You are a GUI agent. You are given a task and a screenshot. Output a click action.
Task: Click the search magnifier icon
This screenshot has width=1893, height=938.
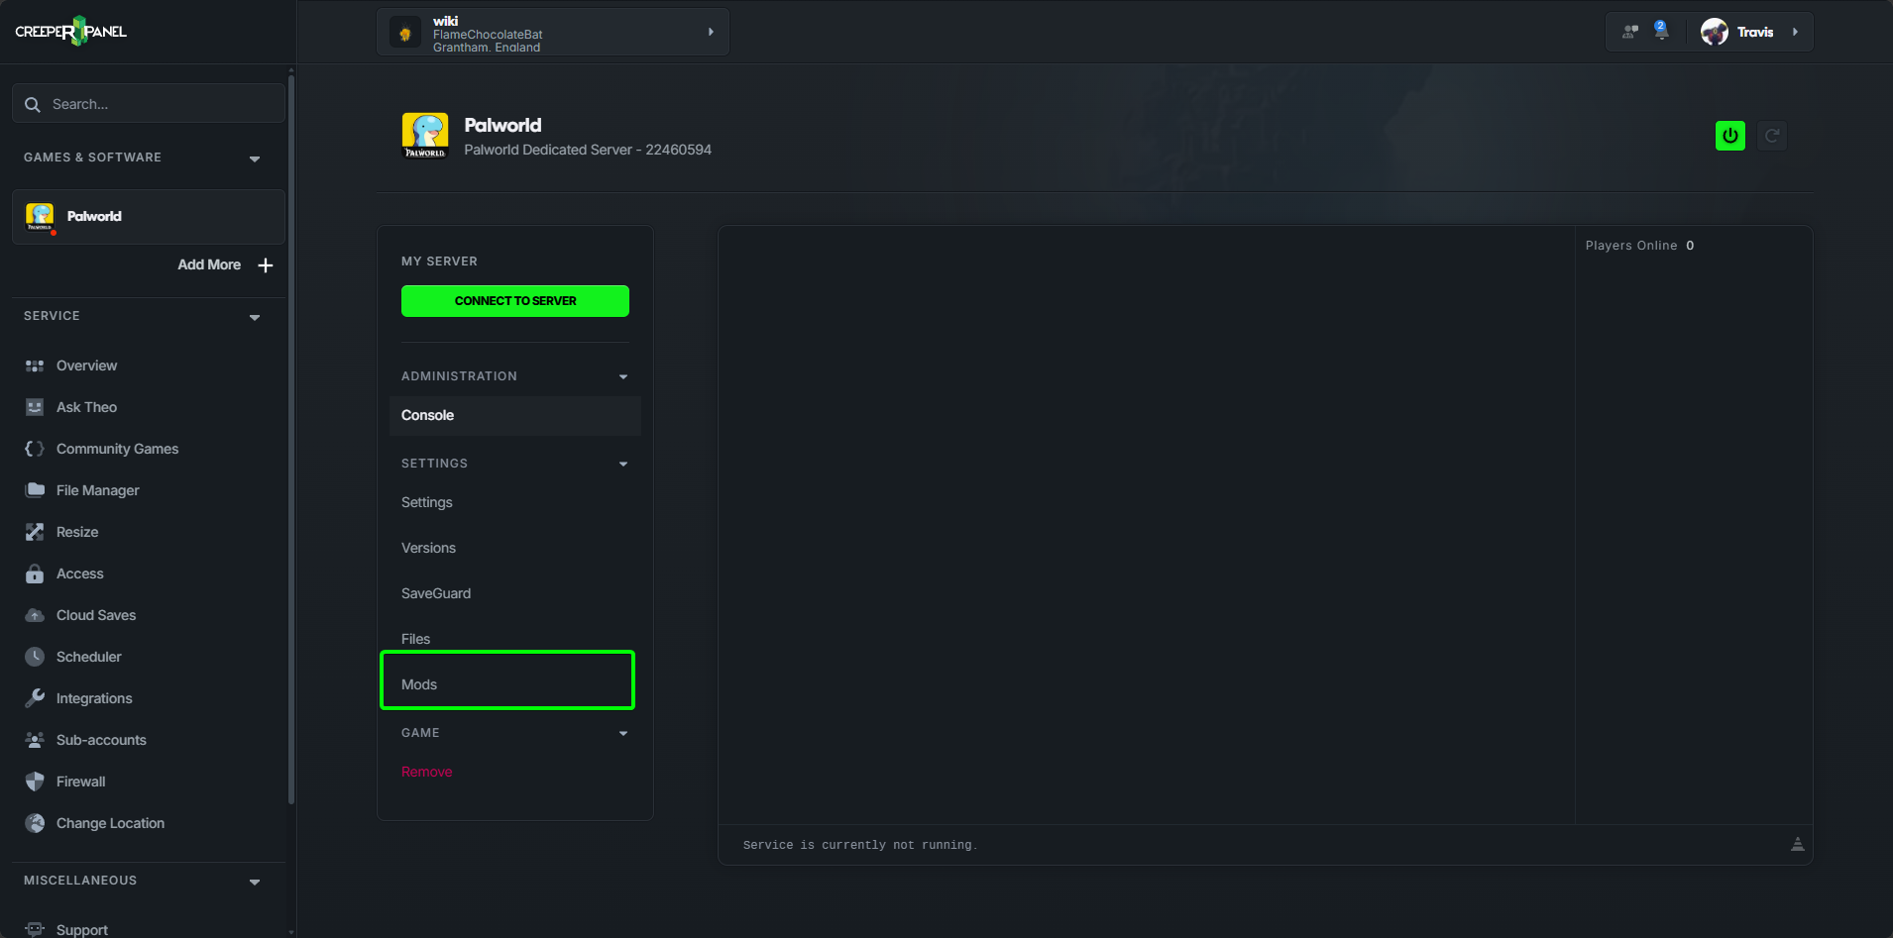33,104
